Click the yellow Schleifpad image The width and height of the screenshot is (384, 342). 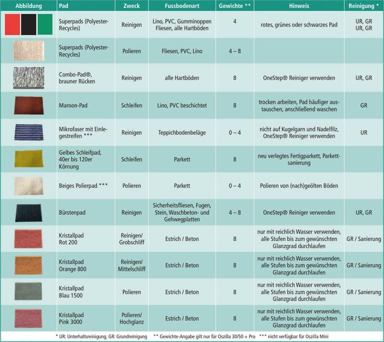pos(28,159)
